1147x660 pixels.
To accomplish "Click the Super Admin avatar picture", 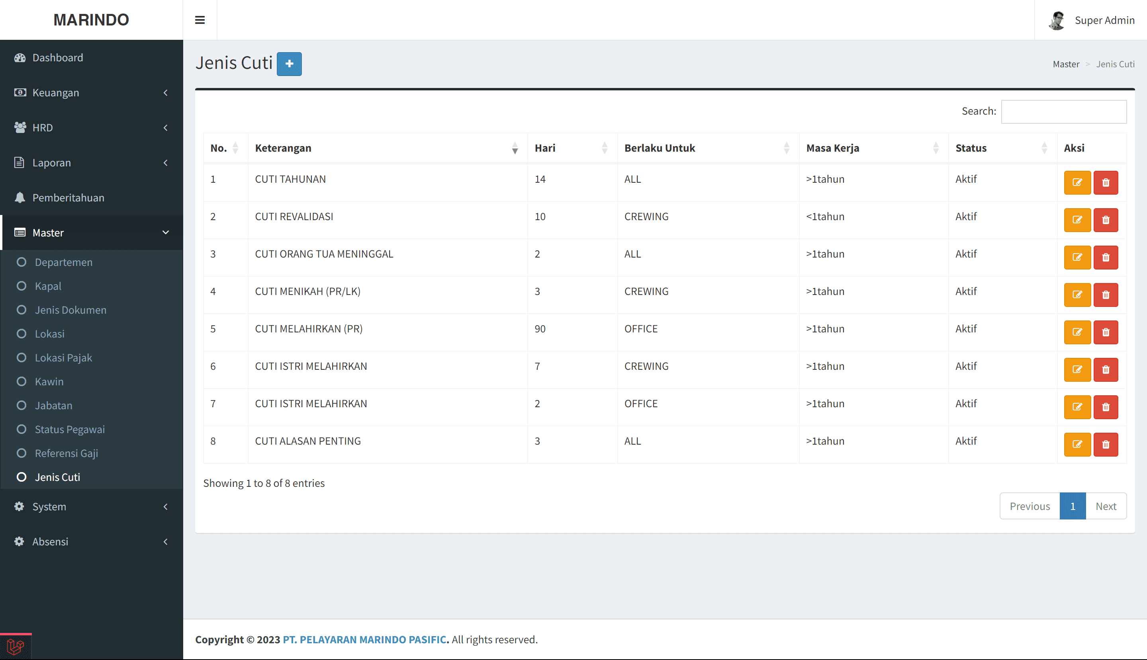I will (1057, 20).
